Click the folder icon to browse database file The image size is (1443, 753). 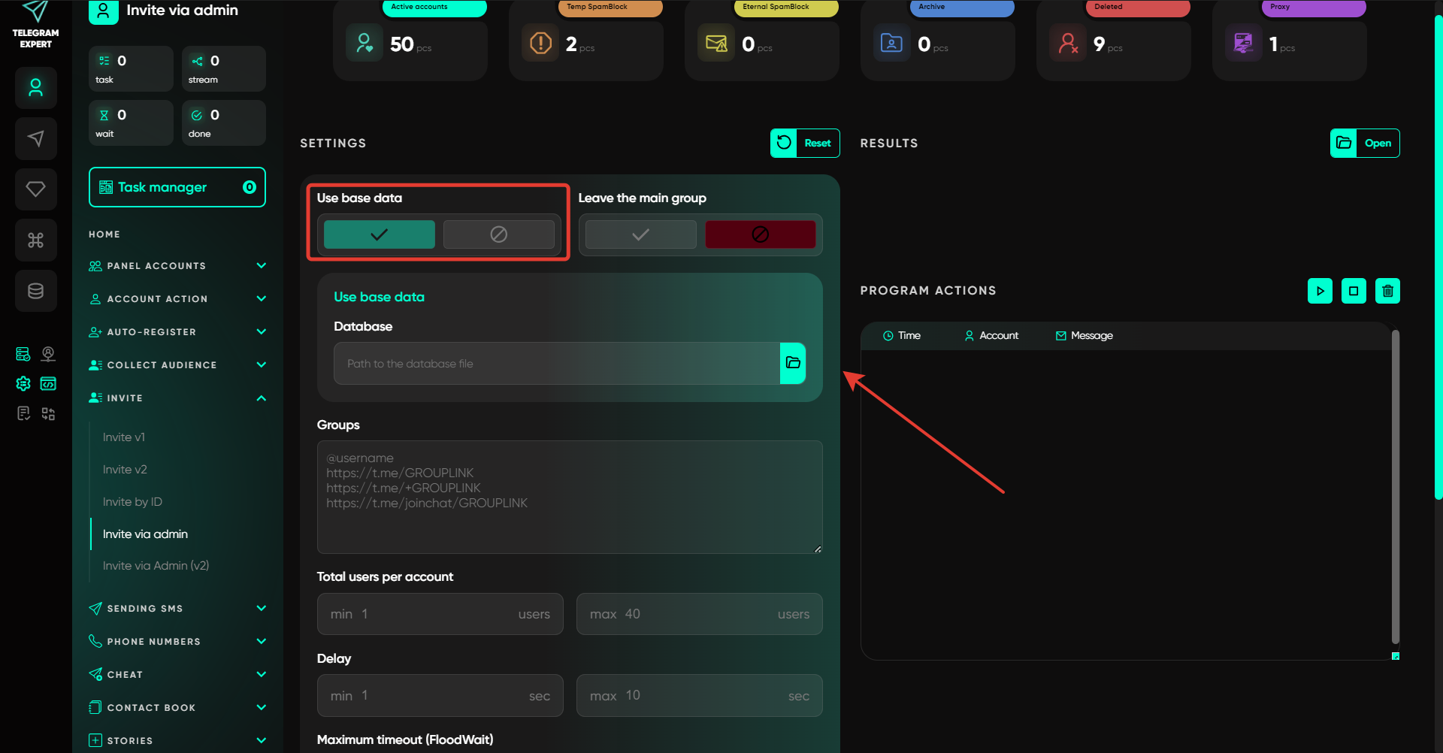pos(792,363)
